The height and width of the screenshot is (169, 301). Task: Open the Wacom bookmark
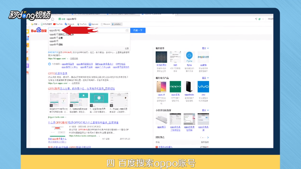[x=106, y=24]
